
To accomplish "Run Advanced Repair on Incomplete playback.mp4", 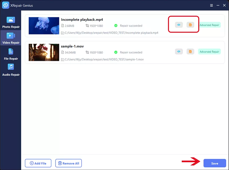I will [209, 25].
